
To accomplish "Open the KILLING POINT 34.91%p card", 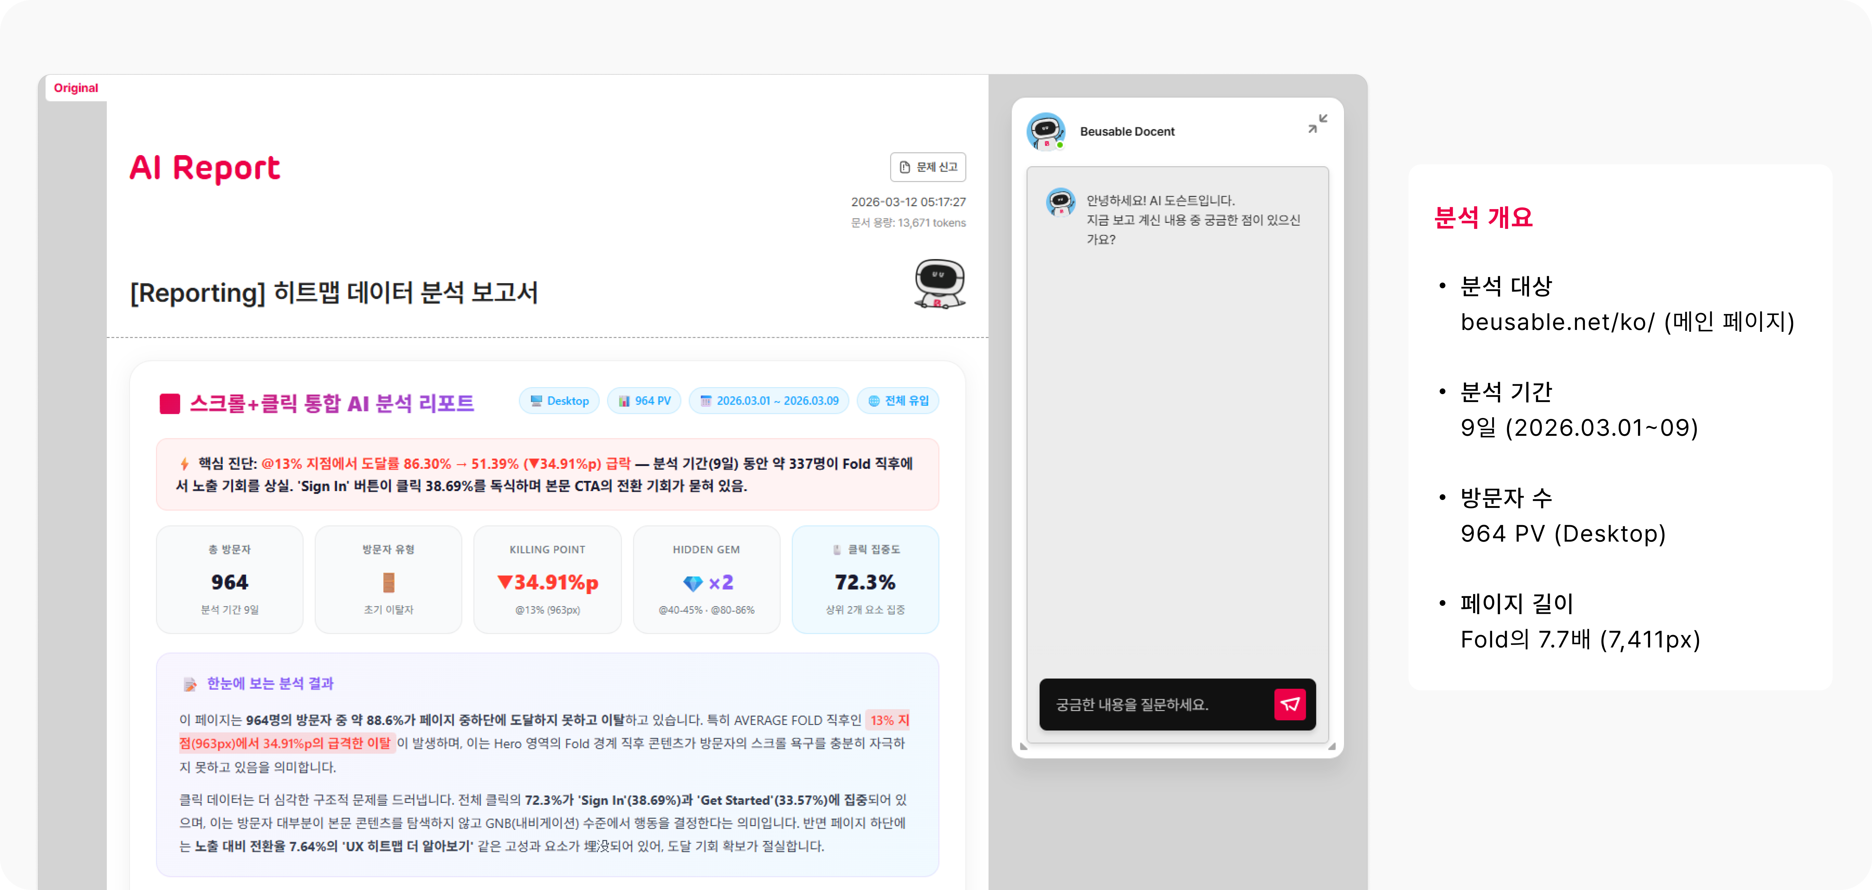I will 547,579.
